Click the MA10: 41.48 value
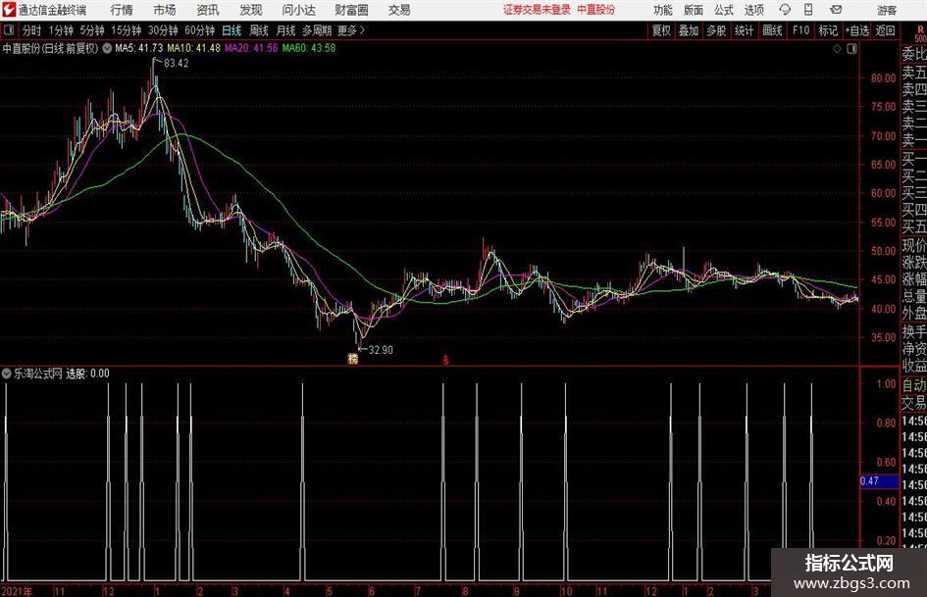 pos(194,48)
